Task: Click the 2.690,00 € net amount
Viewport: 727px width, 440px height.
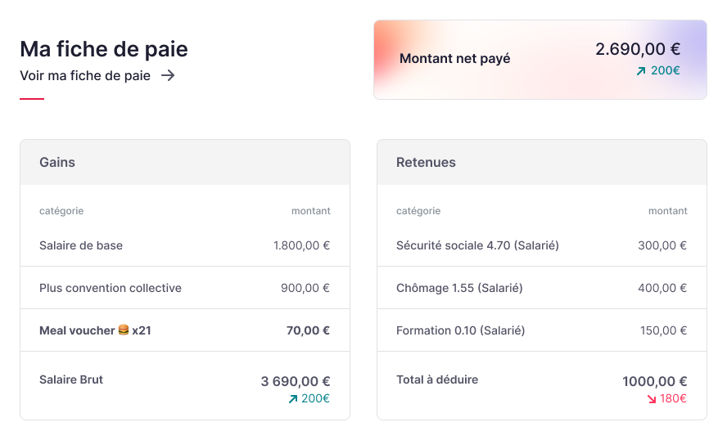Action: pyautogui.click(x=638, y=49)
